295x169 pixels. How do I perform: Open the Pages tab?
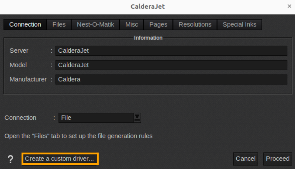(x=158, y=24)
